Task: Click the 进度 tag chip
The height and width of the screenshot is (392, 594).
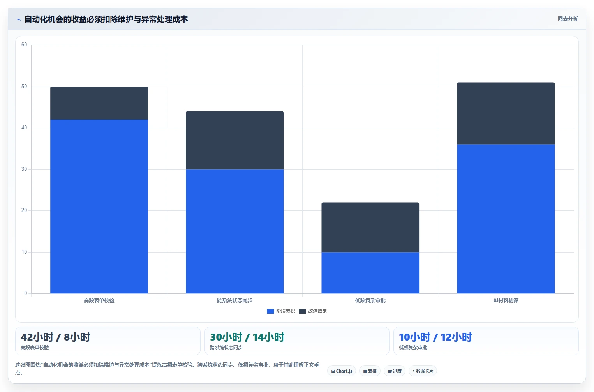Action: pyautogui.click(x=394, y=371)
